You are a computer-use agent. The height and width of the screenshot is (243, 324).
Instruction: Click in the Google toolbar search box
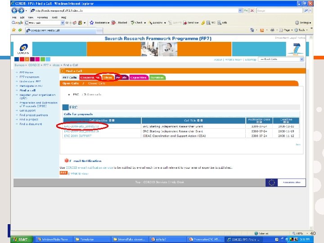click(45, 23)
